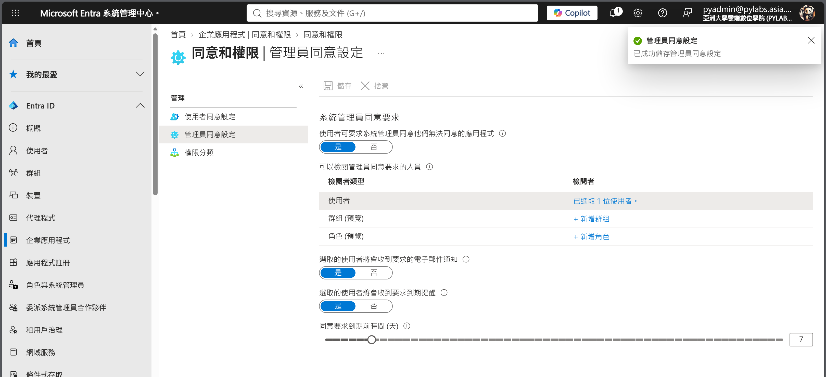Screen dimensions: 826x377
Task: Click the info icon next to 可以檢閱管理員同意要求的人員
Action: tap(429, 167)
